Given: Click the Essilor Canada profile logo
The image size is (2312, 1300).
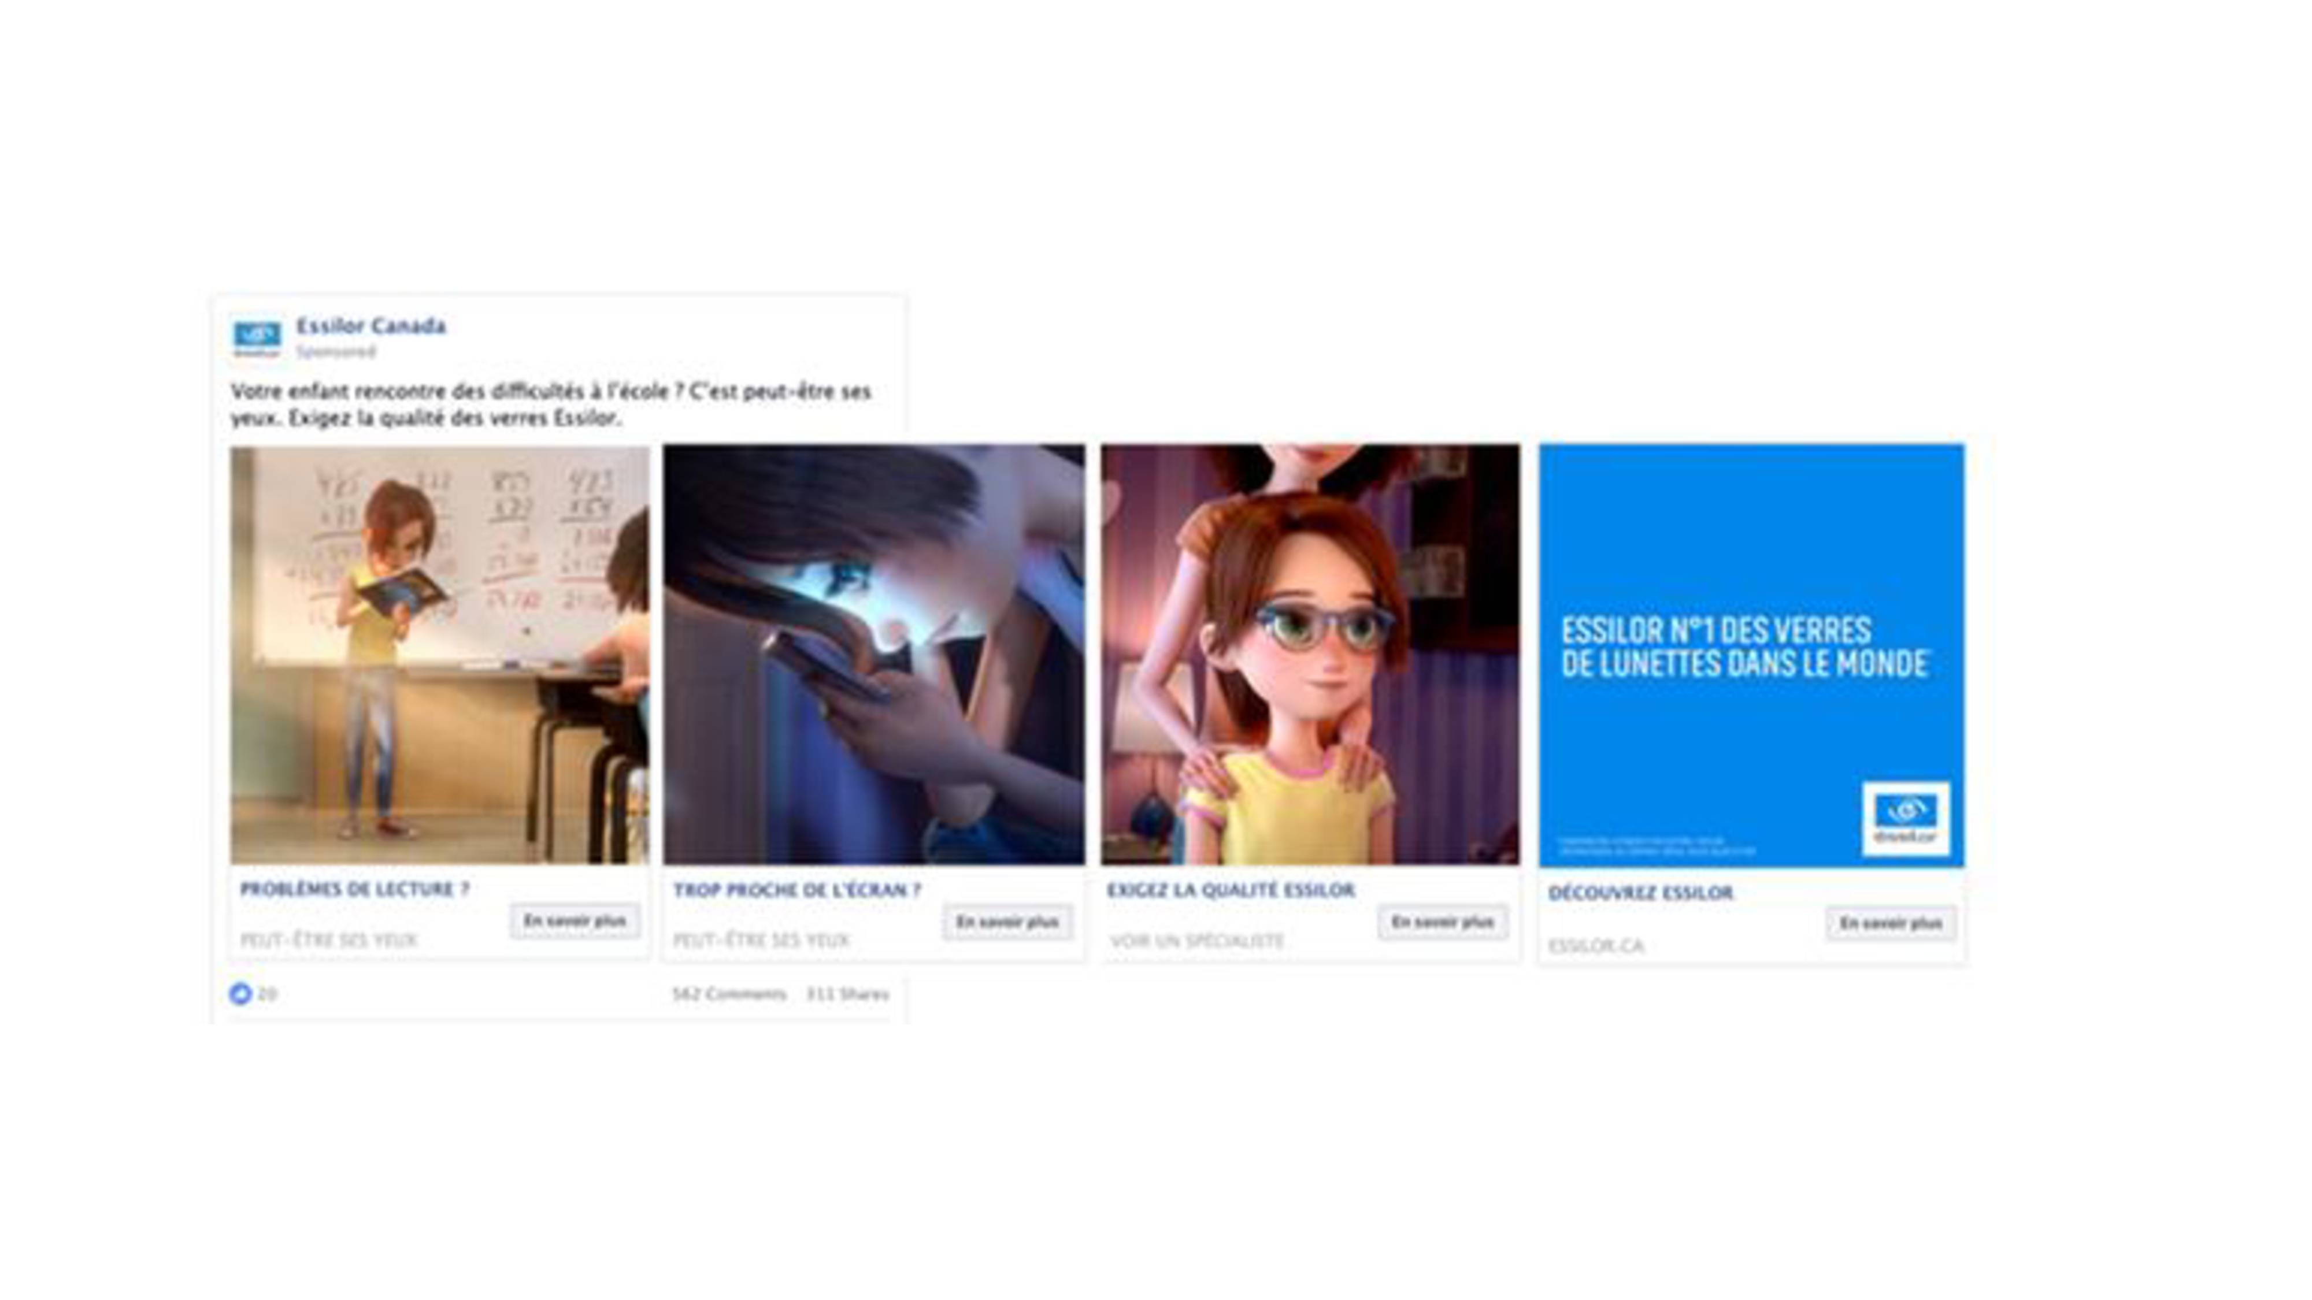Looking at the screenshot, I should [x=257, y=338].
